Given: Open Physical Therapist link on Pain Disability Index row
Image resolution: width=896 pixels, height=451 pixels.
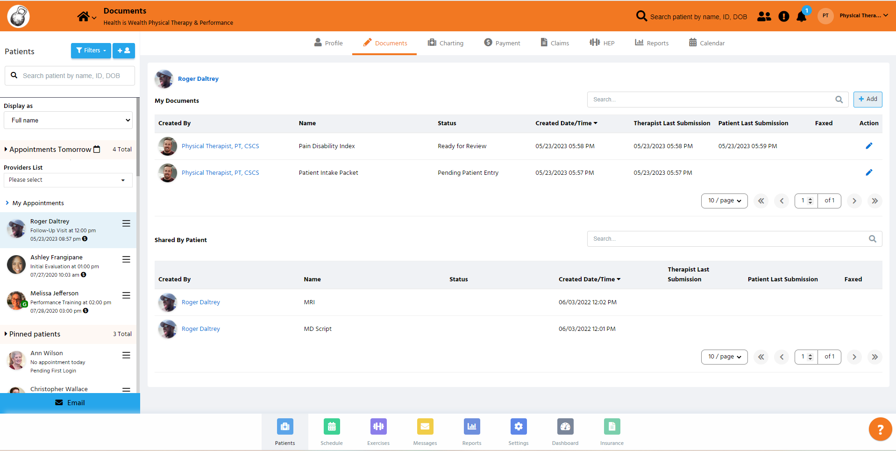Looking at the screenshot, I should pyautogui.click(x=220, y=146).
